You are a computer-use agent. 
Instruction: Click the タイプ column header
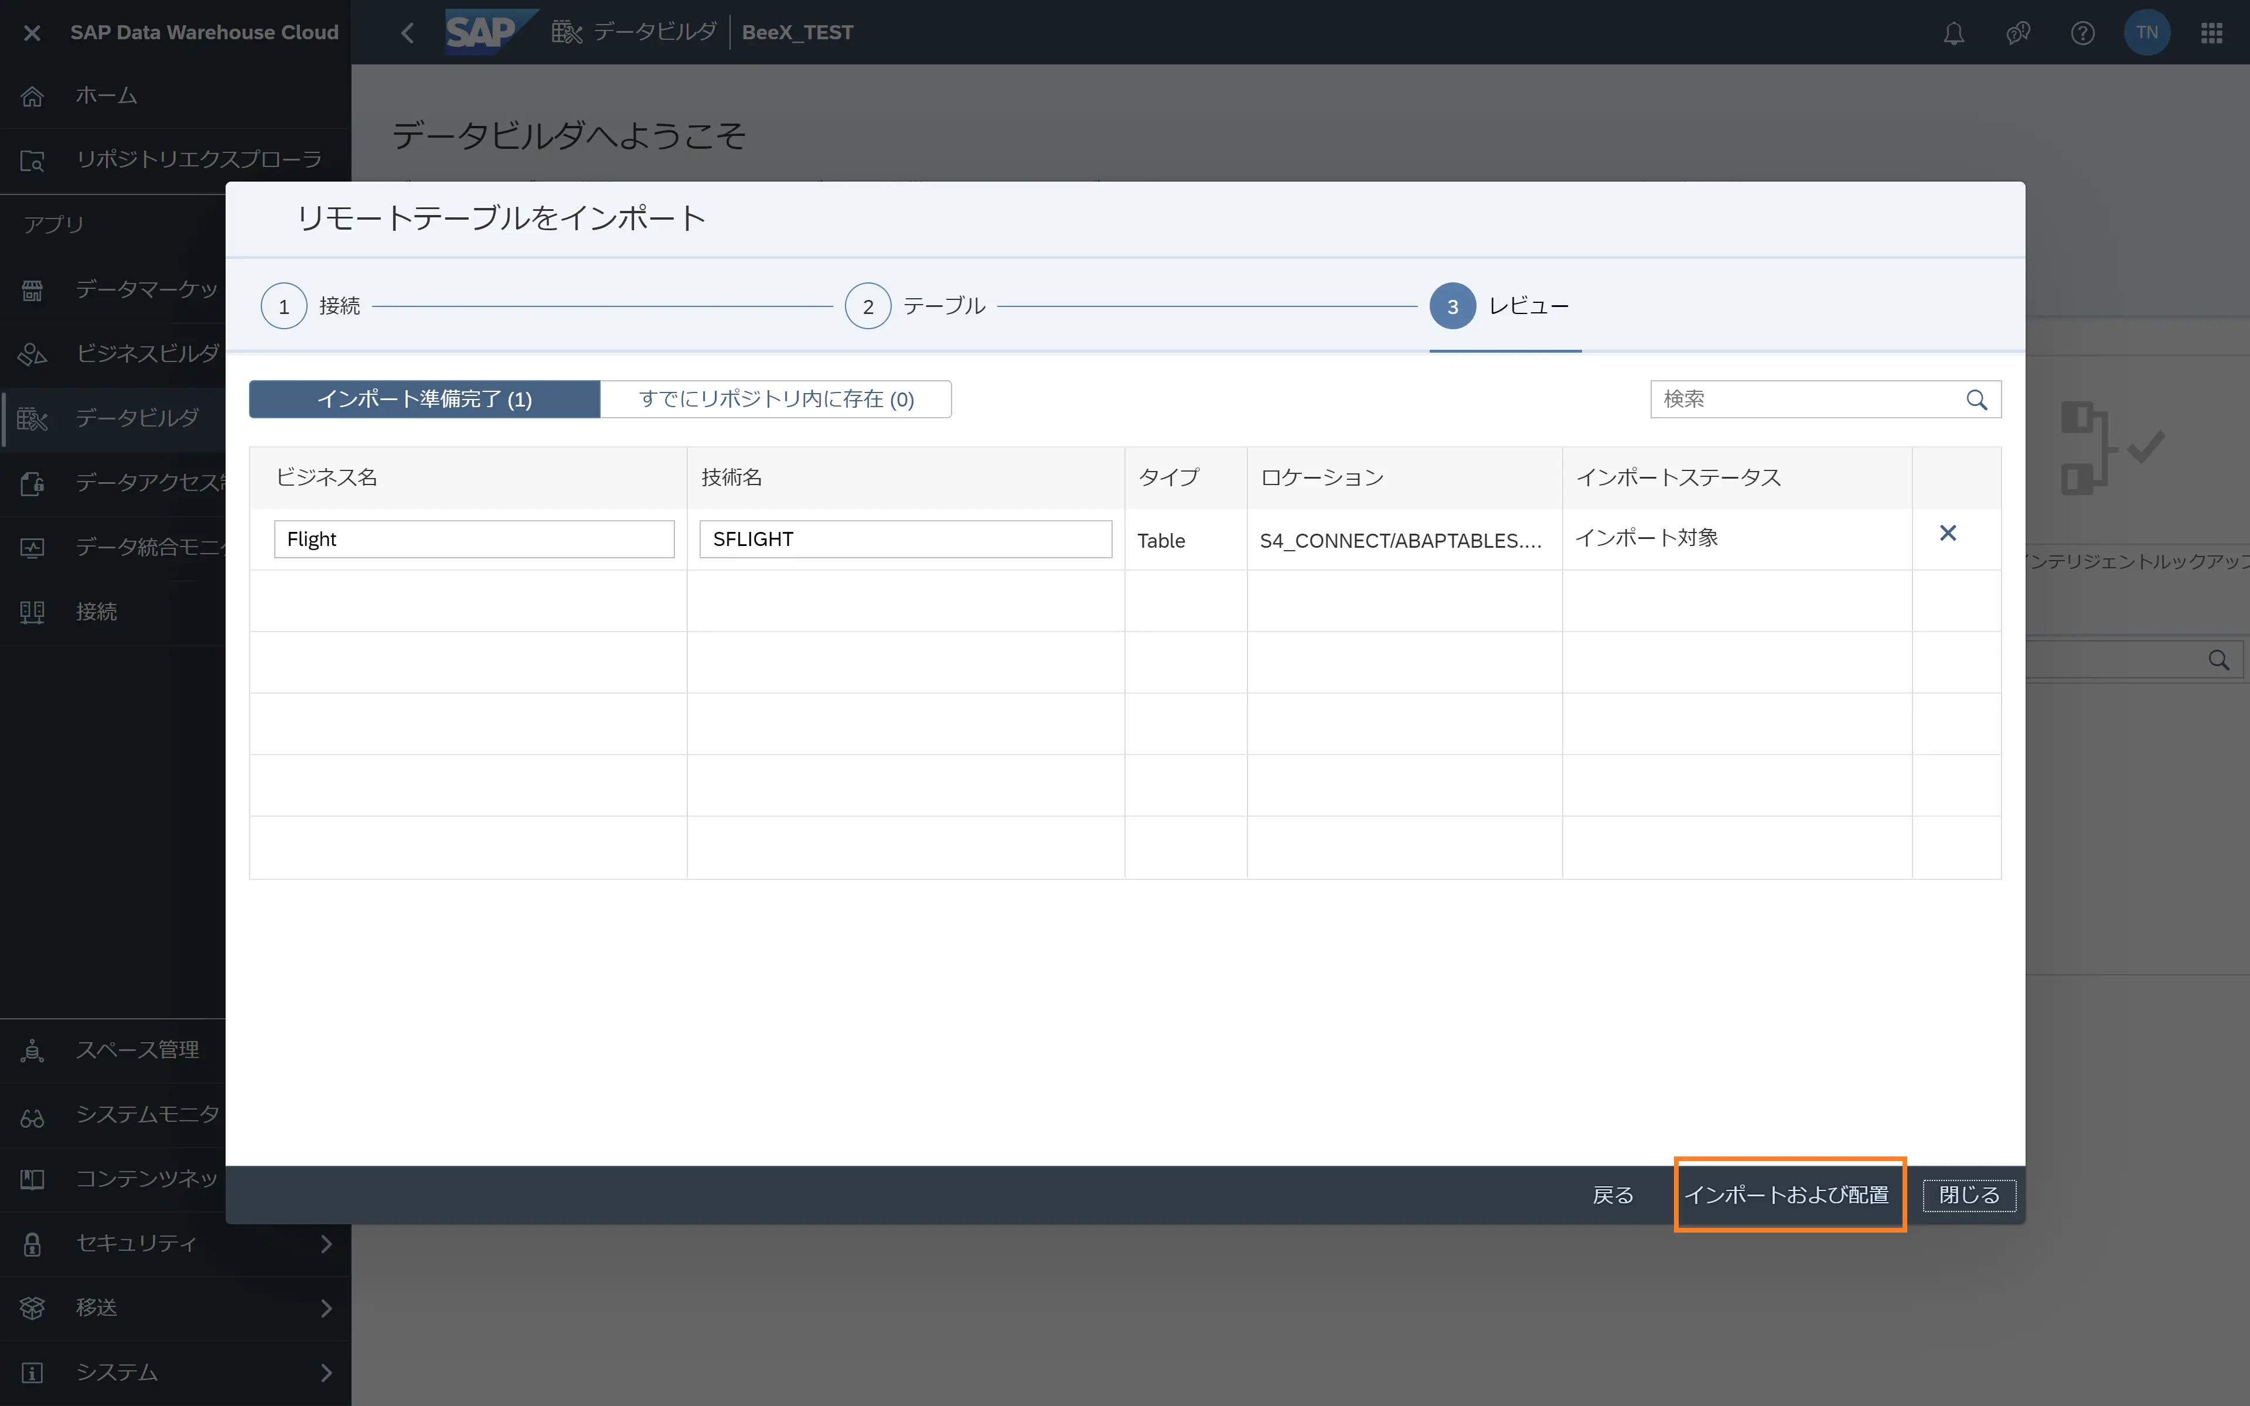point(1185,478)
